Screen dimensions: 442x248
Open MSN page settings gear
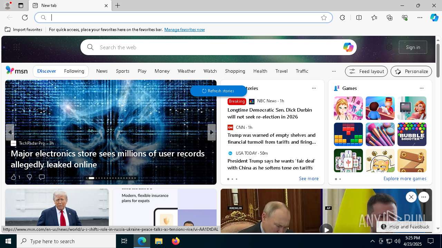(389, 47)
